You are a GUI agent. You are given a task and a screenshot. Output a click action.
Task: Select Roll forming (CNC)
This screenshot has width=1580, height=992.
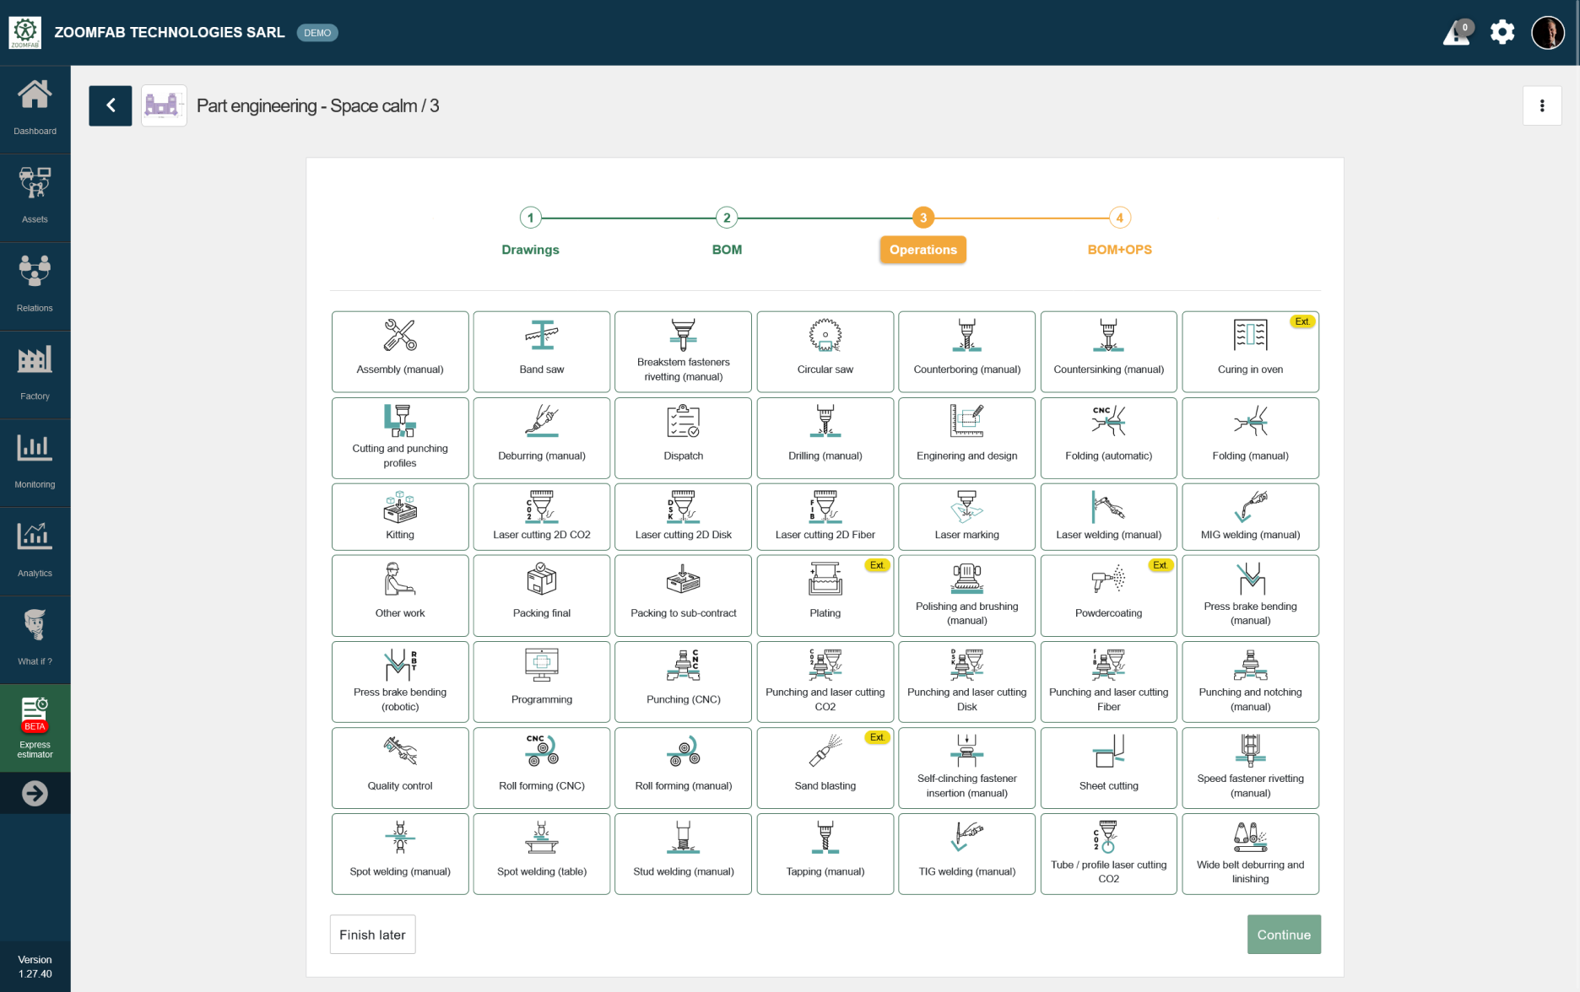542,768
